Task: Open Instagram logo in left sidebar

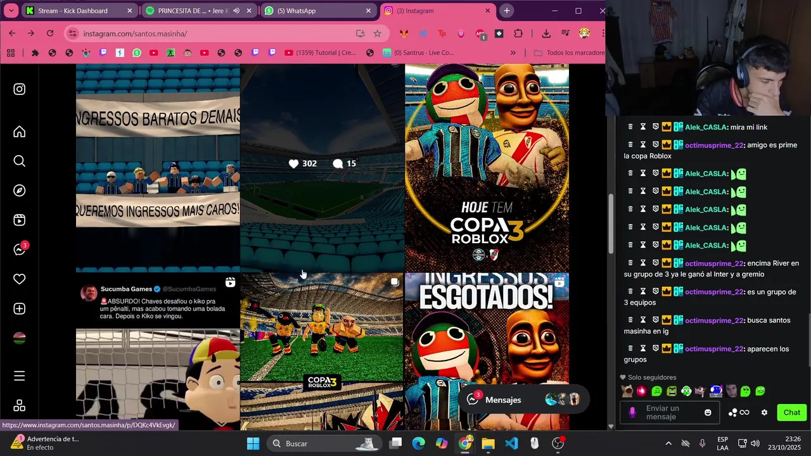Action: (20, 89)
